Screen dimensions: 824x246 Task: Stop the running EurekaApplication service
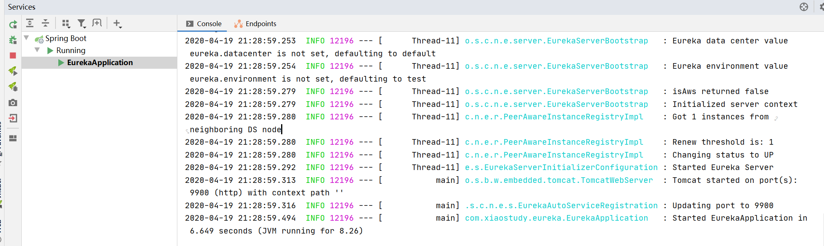tap(13, 55)
